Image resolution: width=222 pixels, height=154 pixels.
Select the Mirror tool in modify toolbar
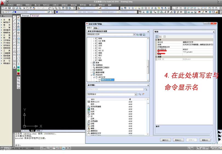pyautogui.click(x=18, y=23)
